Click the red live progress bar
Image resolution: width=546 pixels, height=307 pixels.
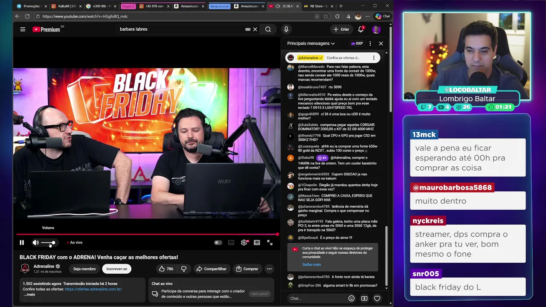147,234
